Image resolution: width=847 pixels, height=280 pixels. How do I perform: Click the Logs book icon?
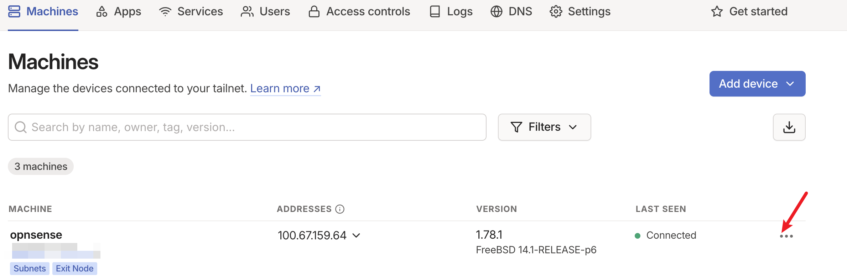(435, 12)
